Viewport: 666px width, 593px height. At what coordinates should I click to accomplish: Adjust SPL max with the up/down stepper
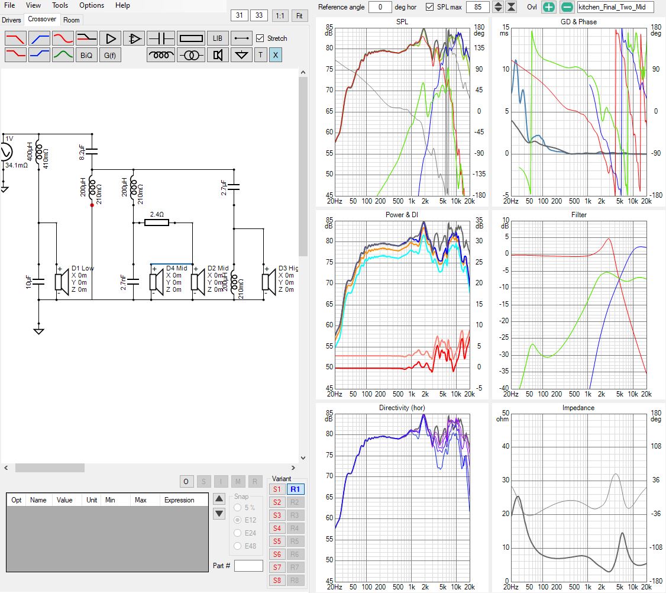[498, 7]
